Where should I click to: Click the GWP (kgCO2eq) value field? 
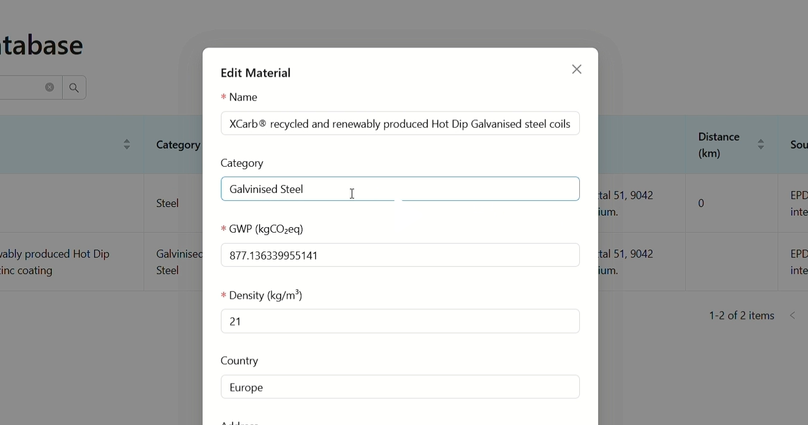click(400, 255)
